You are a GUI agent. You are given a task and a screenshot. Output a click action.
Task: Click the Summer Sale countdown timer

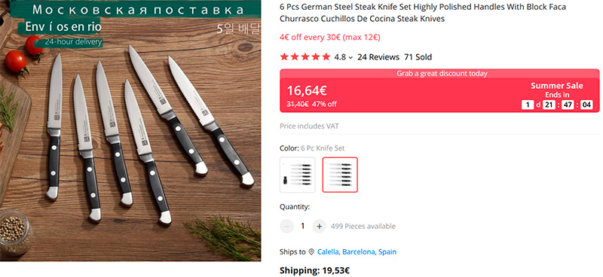click(557, 105)
